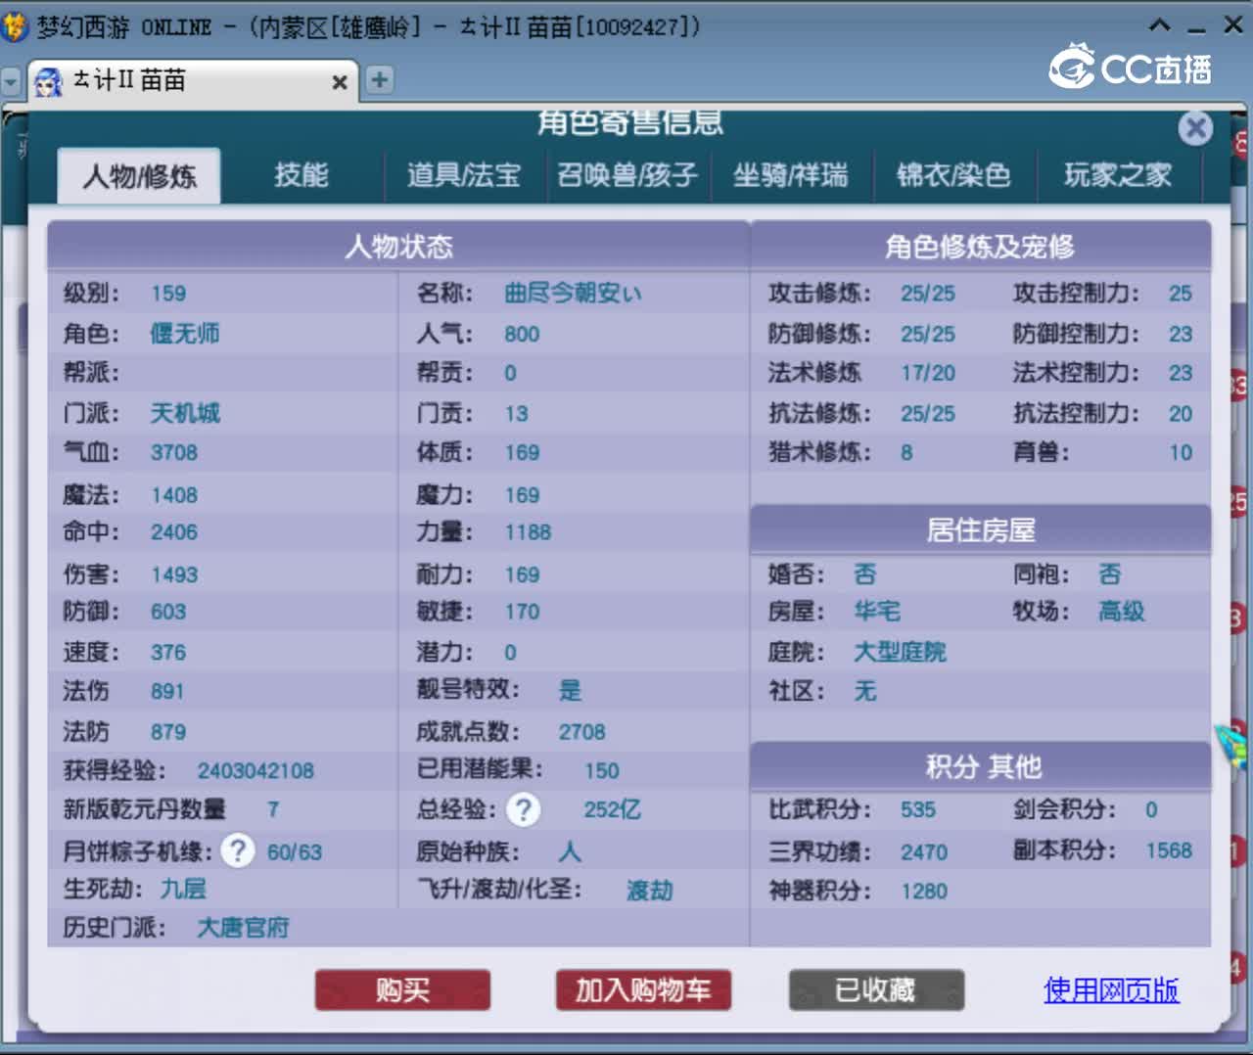Click the 购买 button
This screenshot has width=1253, height=1055.
(402, 990)
